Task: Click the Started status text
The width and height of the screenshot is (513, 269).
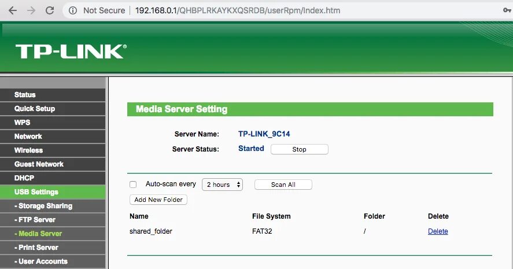Action: [x=251, y=149]
